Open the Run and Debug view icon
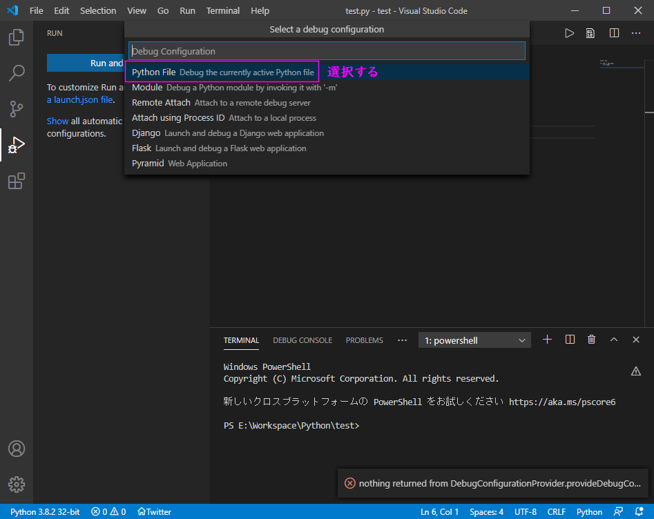Viewport: 654px width, 519px height. pyautogui.click(x=17, y=145)
